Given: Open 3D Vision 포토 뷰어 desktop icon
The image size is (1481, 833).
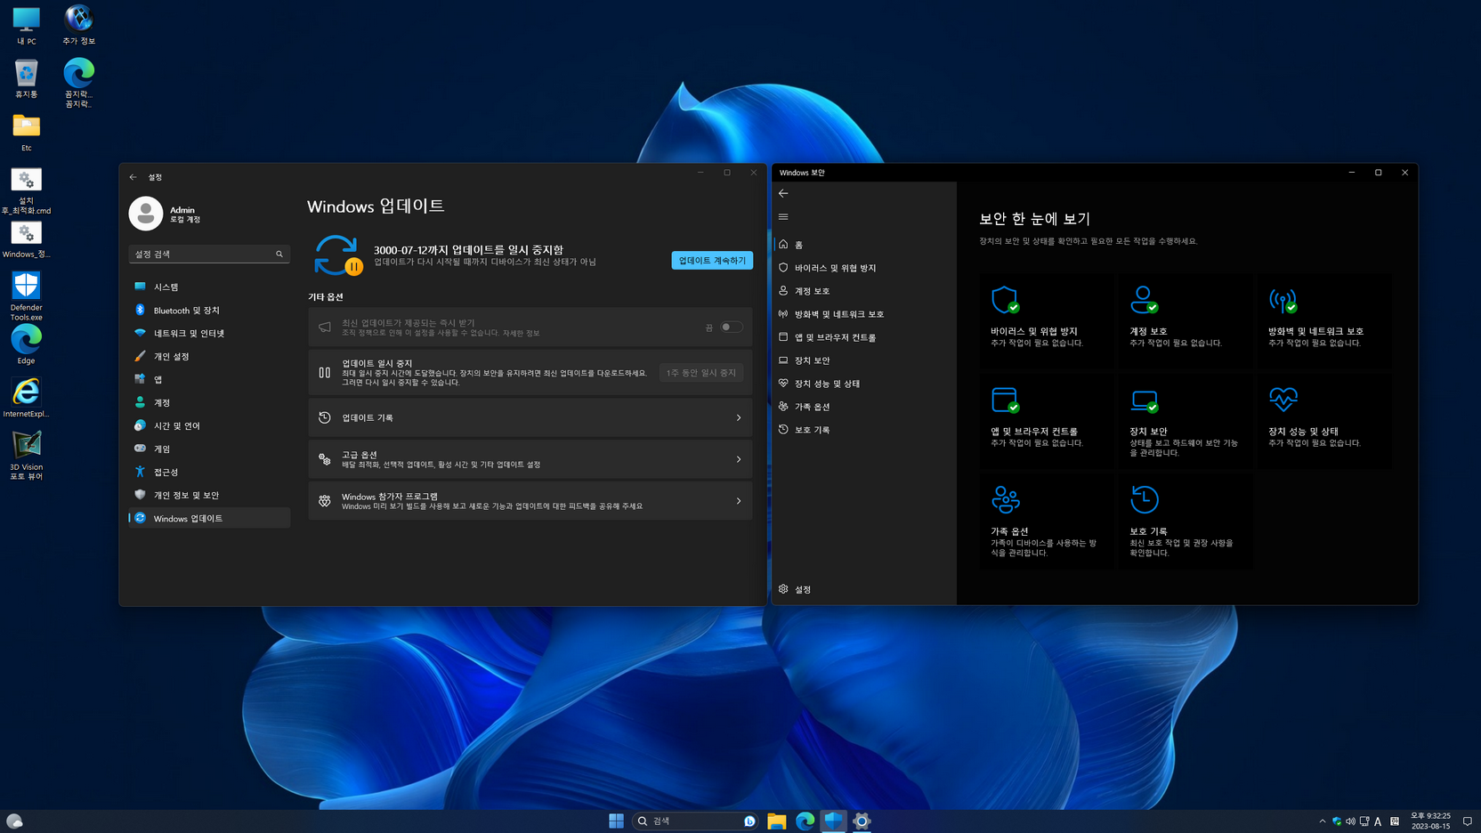Looking at the screenshot, I should pos(26,455).
